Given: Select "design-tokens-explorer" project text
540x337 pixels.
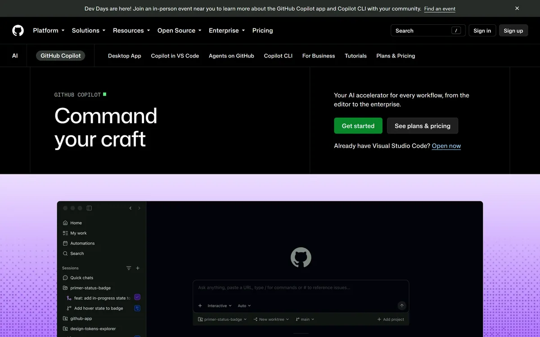Looking at the screenshot, I should (x=93, y=329).
